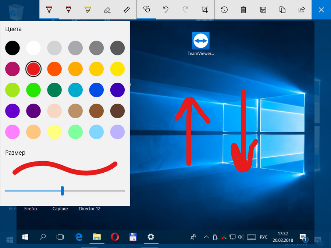Screen dimensions: 331x248
Task: Choose the pink swatch in last row
Action: click(x=13, y=132)
